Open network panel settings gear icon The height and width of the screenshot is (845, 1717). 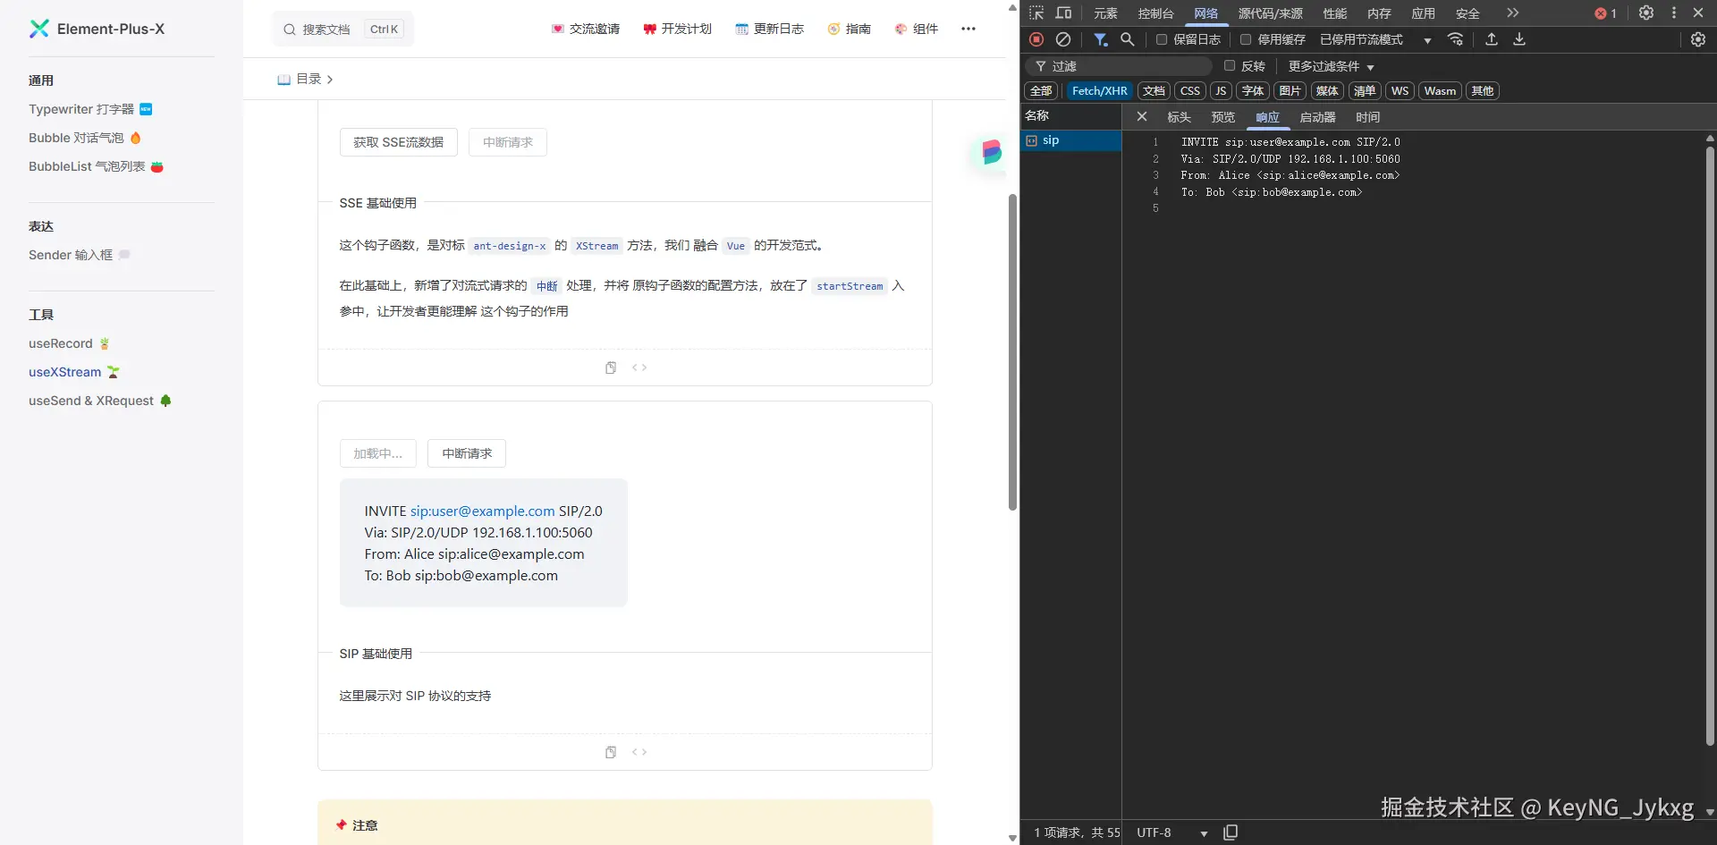click(1698, 39)
